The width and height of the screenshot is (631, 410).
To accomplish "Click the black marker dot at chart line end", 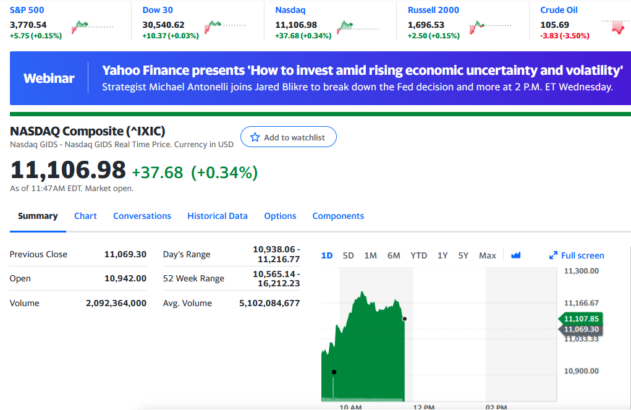I will (404, 318).
